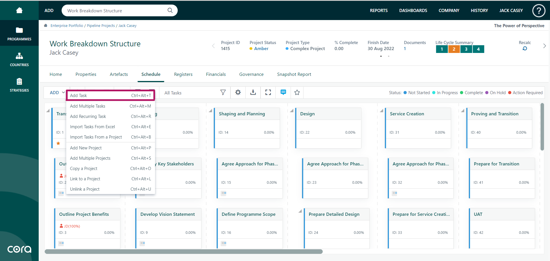The image size is (550, 261).
Task: Click the search magnifier icon
Action: click(170, 10)
